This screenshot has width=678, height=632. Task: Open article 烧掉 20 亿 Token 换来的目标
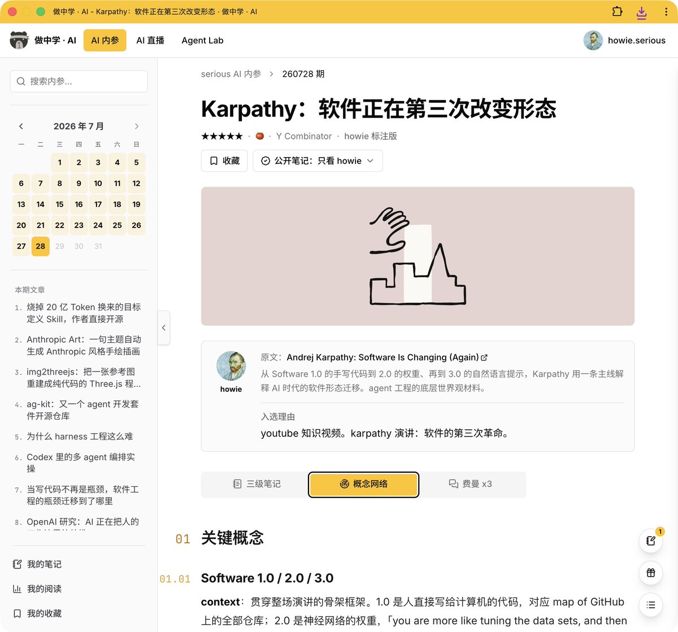(x=84, y=313)
